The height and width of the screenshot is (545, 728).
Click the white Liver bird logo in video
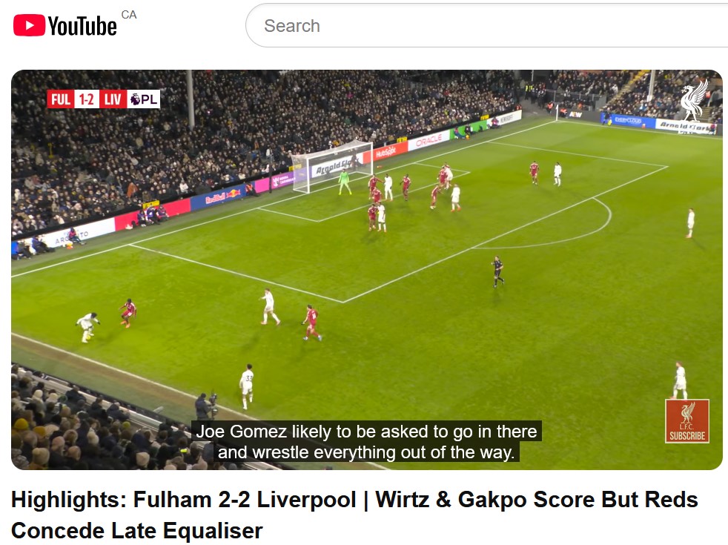click(694, 100)
